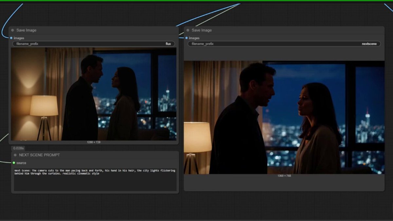Image resolution: width=393 pixels, height=221 pixels.
Task: Select the NEXT SCENE PROMPT title bar
Action: click(95, 155)
